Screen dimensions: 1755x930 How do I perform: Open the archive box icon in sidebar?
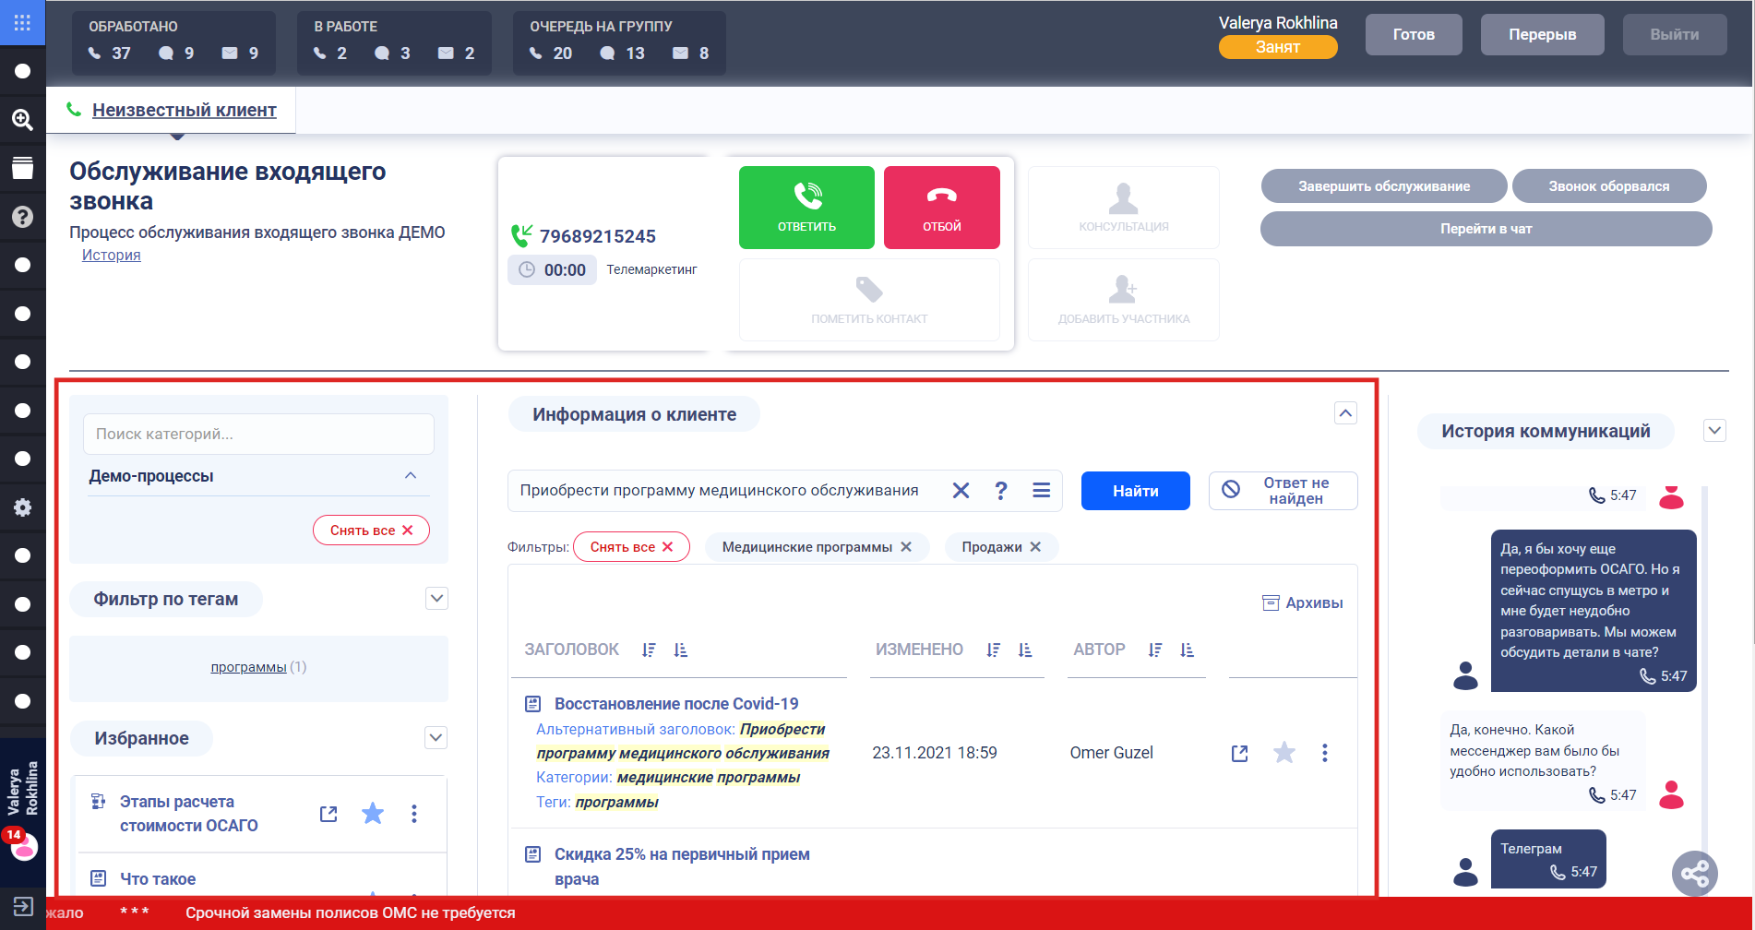(22, 168)
